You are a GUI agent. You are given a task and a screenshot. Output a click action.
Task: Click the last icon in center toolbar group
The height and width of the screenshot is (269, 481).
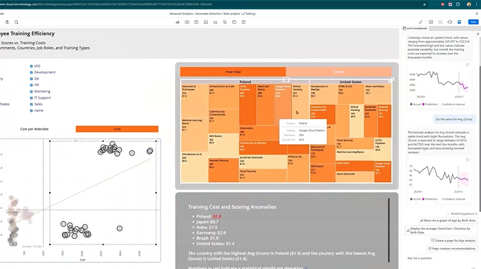[244, 22]
